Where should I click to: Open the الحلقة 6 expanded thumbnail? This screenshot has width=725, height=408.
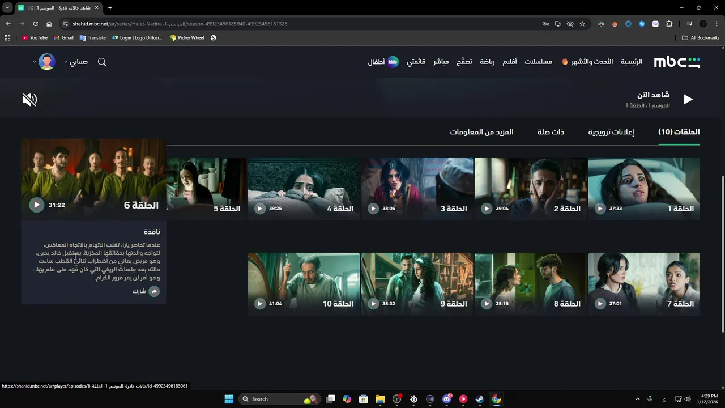pos(93,180)
